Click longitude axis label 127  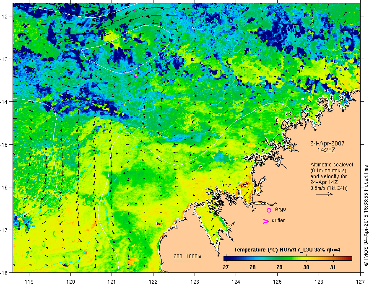point(360,282)
